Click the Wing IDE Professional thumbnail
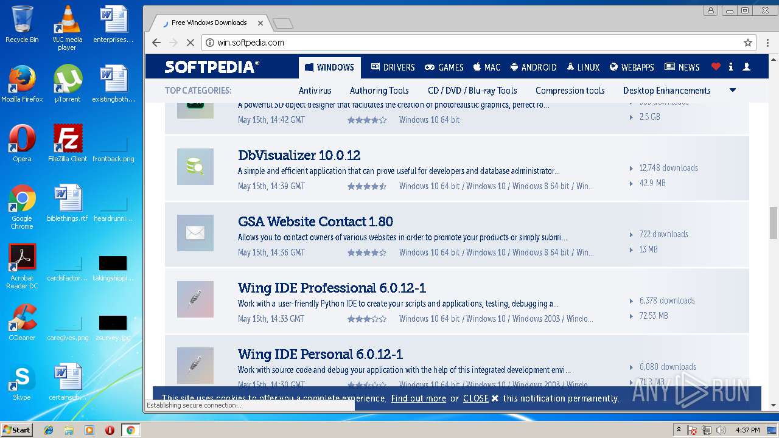 coord(195,299)
